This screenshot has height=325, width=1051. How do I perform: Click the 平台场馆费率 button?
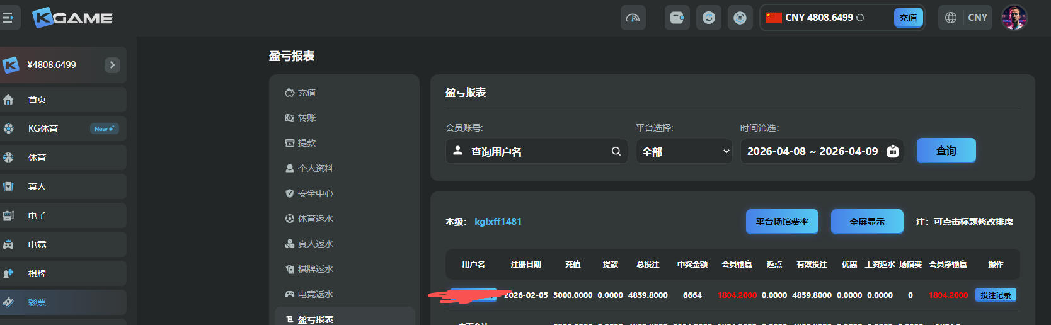point(782,222)
